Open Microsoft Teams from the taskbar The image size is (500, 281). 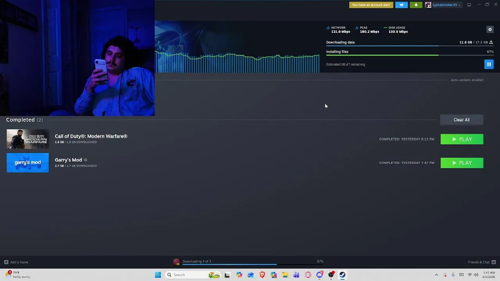coord(296,275)
